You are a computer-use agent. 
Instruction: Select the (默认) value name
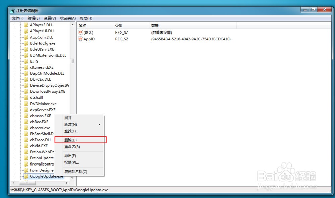coord(88,32)
